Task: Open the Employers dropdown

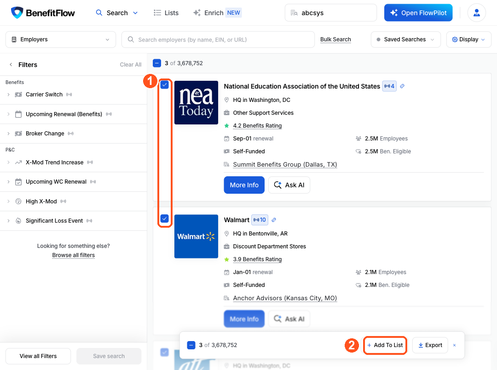Action: [61, 39]
